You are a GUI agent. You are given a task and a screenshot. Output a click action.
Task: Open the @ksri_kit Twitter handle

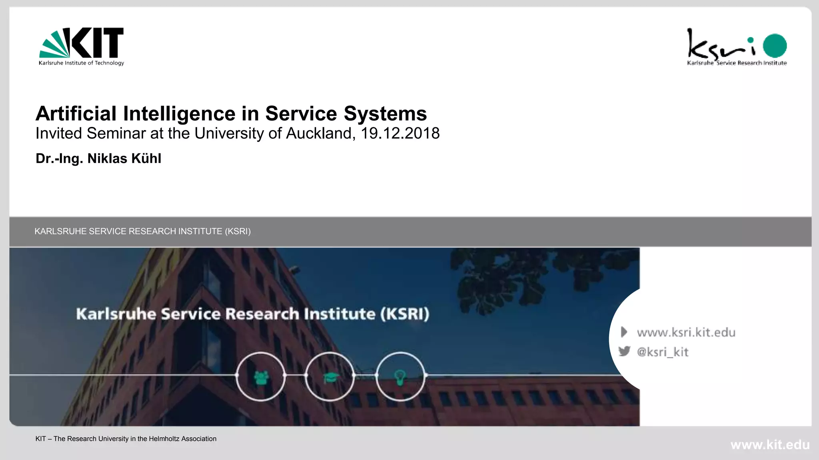click(662, 352)
